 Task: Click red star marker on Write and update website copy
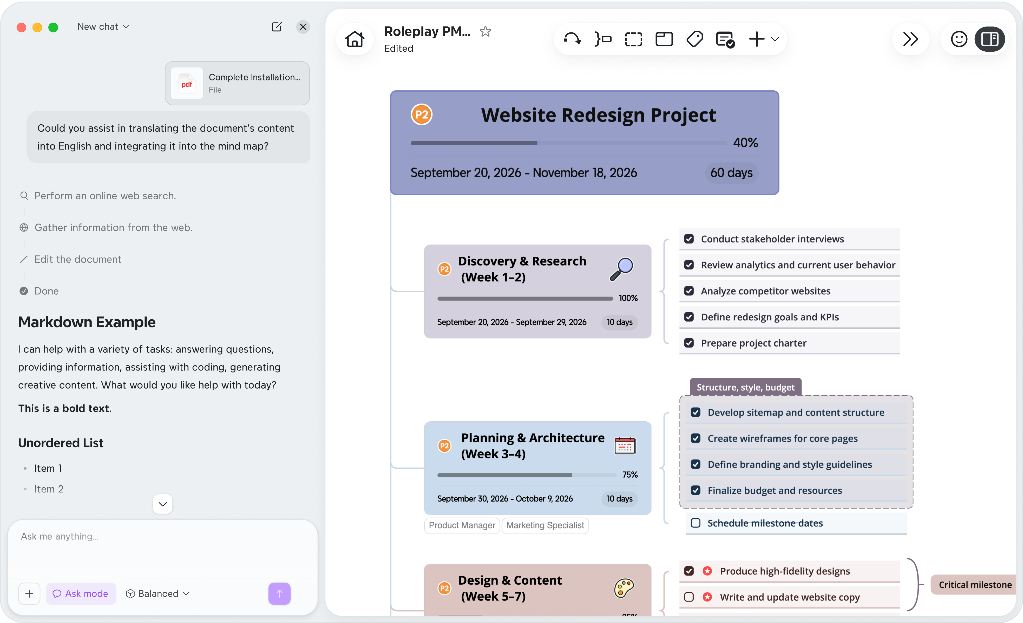coord(707,597)
